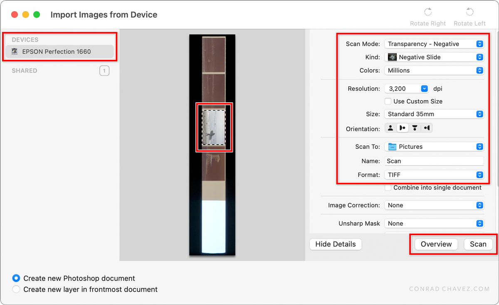Open the Resolution dpi dropdown
Image resolution: width=499 pixels, height=305 pixels.
pyautogui.click(x=424, y=88)
